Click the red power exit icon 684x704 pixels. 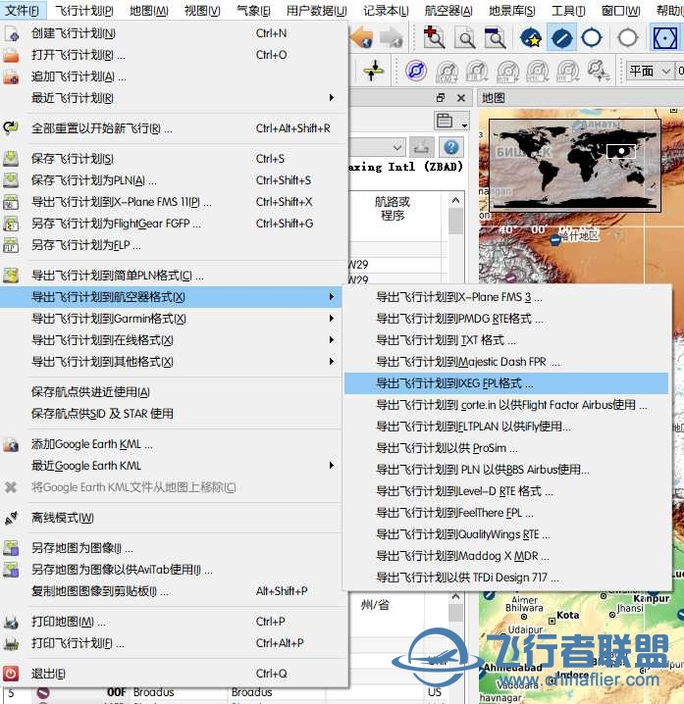click(x=11, y=674)
